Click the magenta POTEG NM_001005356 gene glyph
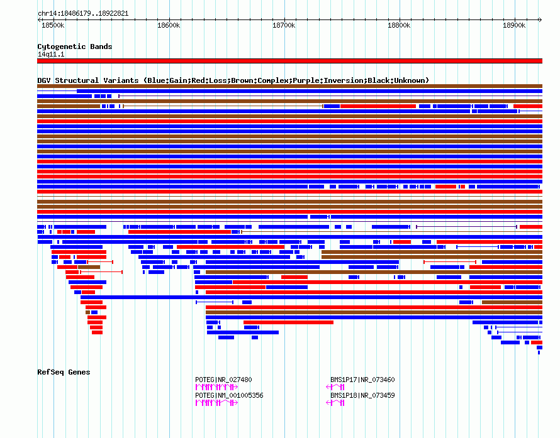 tap(217, 403)
